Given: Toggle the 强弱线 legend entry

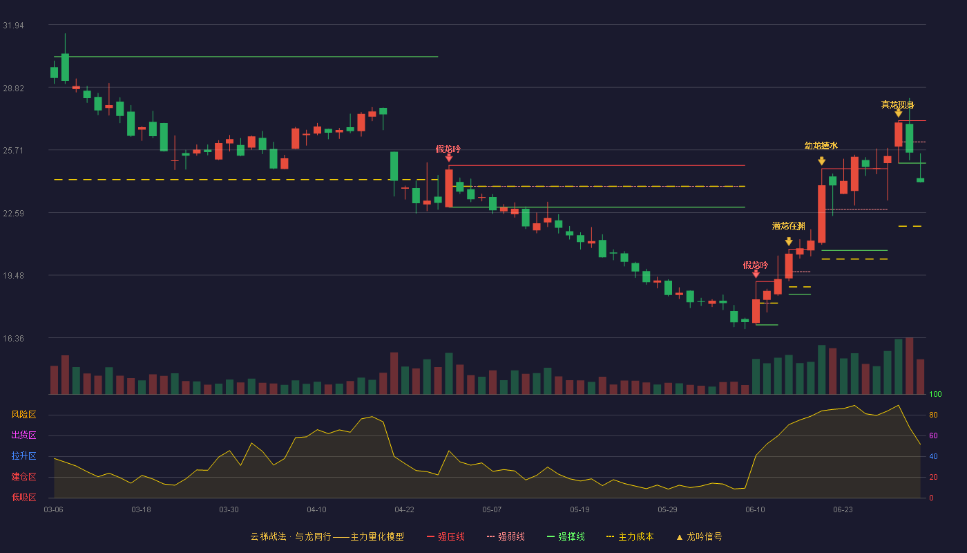Looking at the screenshot, I should point(506,536).
